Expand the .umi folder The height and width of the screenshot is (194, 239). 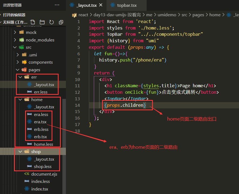point(18,55)
